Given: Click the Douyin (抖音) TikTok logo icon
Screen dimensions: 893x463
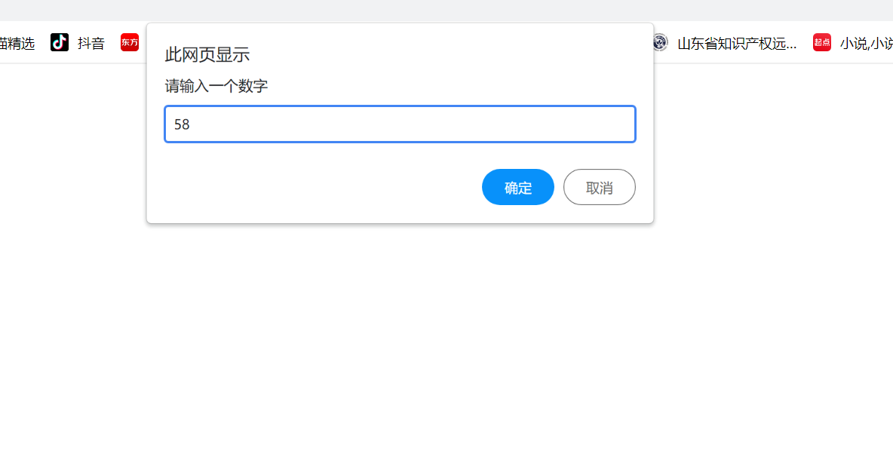Looking at the screenshot, I should (60, 43).
